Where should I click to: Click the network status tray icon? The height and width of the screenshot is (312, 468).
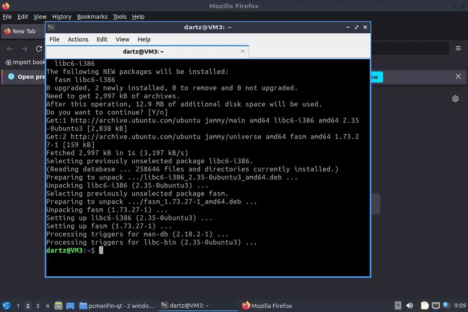click(x=436, y=305)
